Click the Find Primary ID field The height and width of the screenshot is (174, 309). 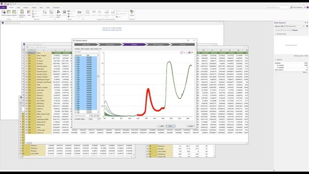tap(82, 116)
